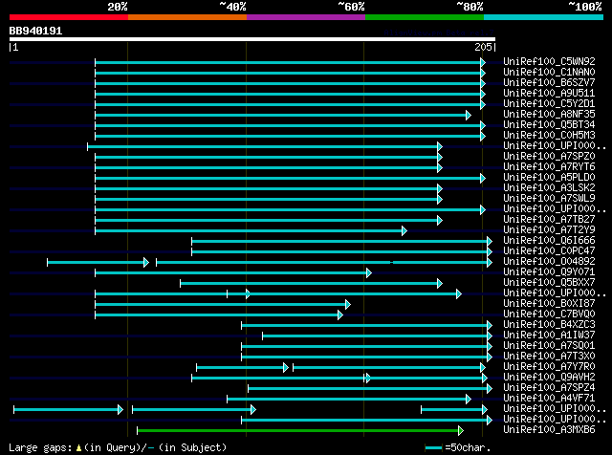612x455 pixels.
Task: Click the cyan alignment bar for C7BVQ0
Action: click(219, 315)
